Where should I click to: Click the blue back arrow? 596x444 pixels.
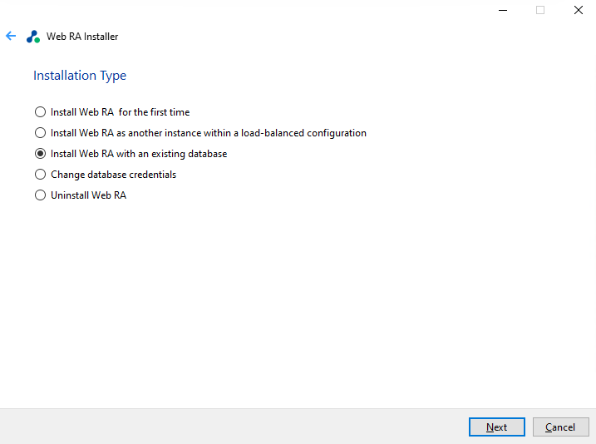click(11, 37)
